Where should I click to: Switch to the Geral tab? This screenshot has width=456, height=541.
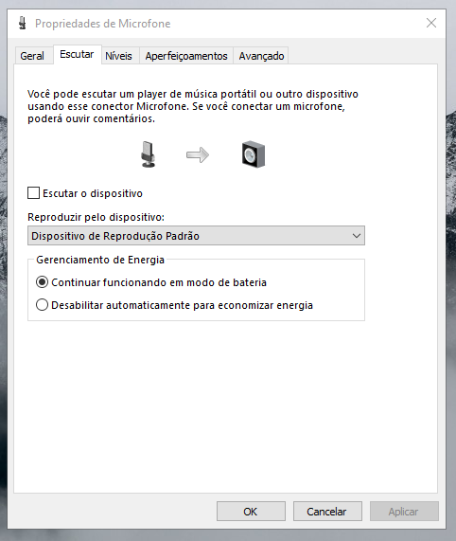click(x=32, y=56)
